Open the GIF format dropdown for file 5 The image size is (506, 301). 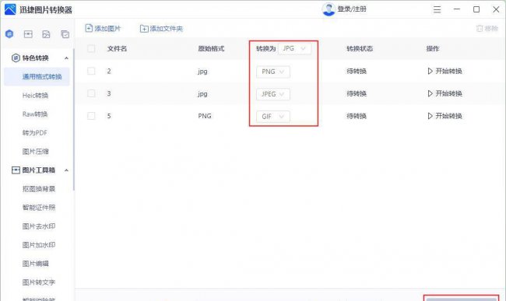(273, 117)
